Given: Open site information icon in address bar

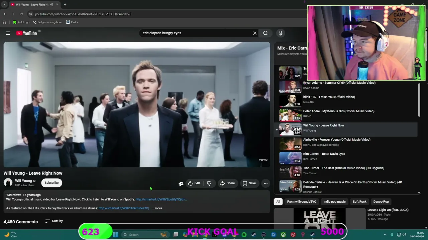Looking at the screenshot, I should [31, 14].
